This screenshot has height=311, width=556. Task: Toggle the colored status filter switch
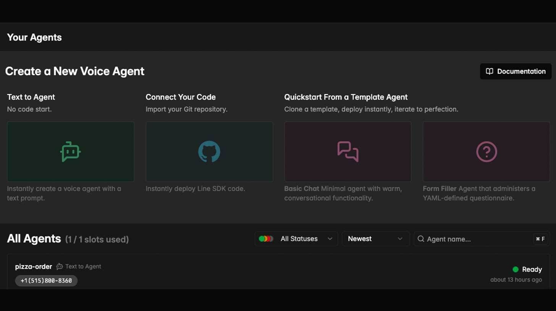click(x=266, y=239)
